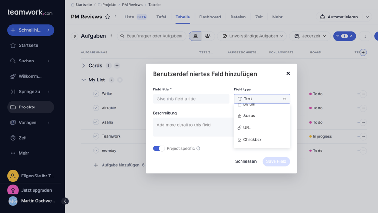Screen dimensions: 378x213
Task: Select Checkbox from the field type list
Action: point(252,140)
